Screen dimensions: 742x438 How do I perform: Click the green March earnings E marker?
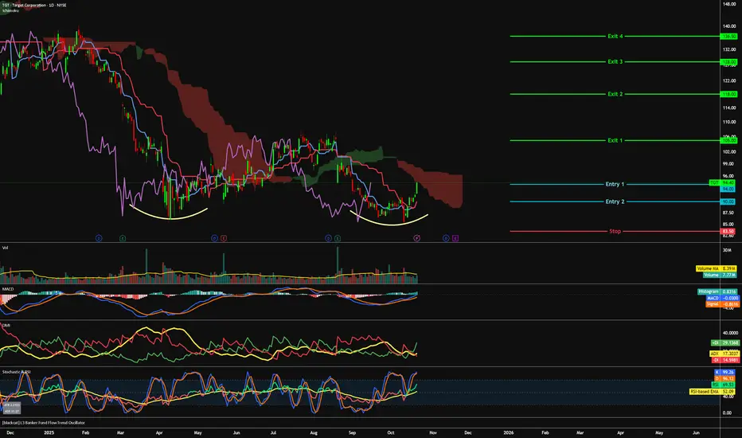123,238
